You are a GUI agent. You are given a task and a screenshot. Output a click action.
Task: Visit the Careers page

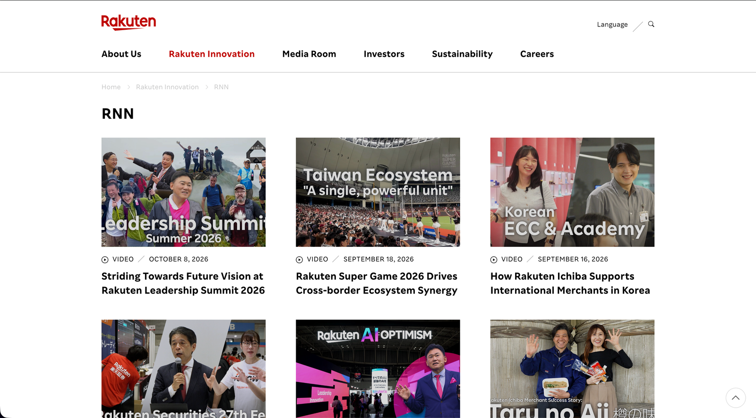(537, 54)
